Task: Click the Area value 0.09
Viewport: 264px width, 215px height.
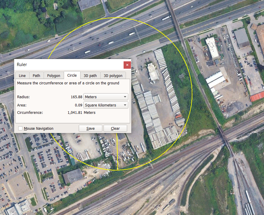Action: (79, 105)
